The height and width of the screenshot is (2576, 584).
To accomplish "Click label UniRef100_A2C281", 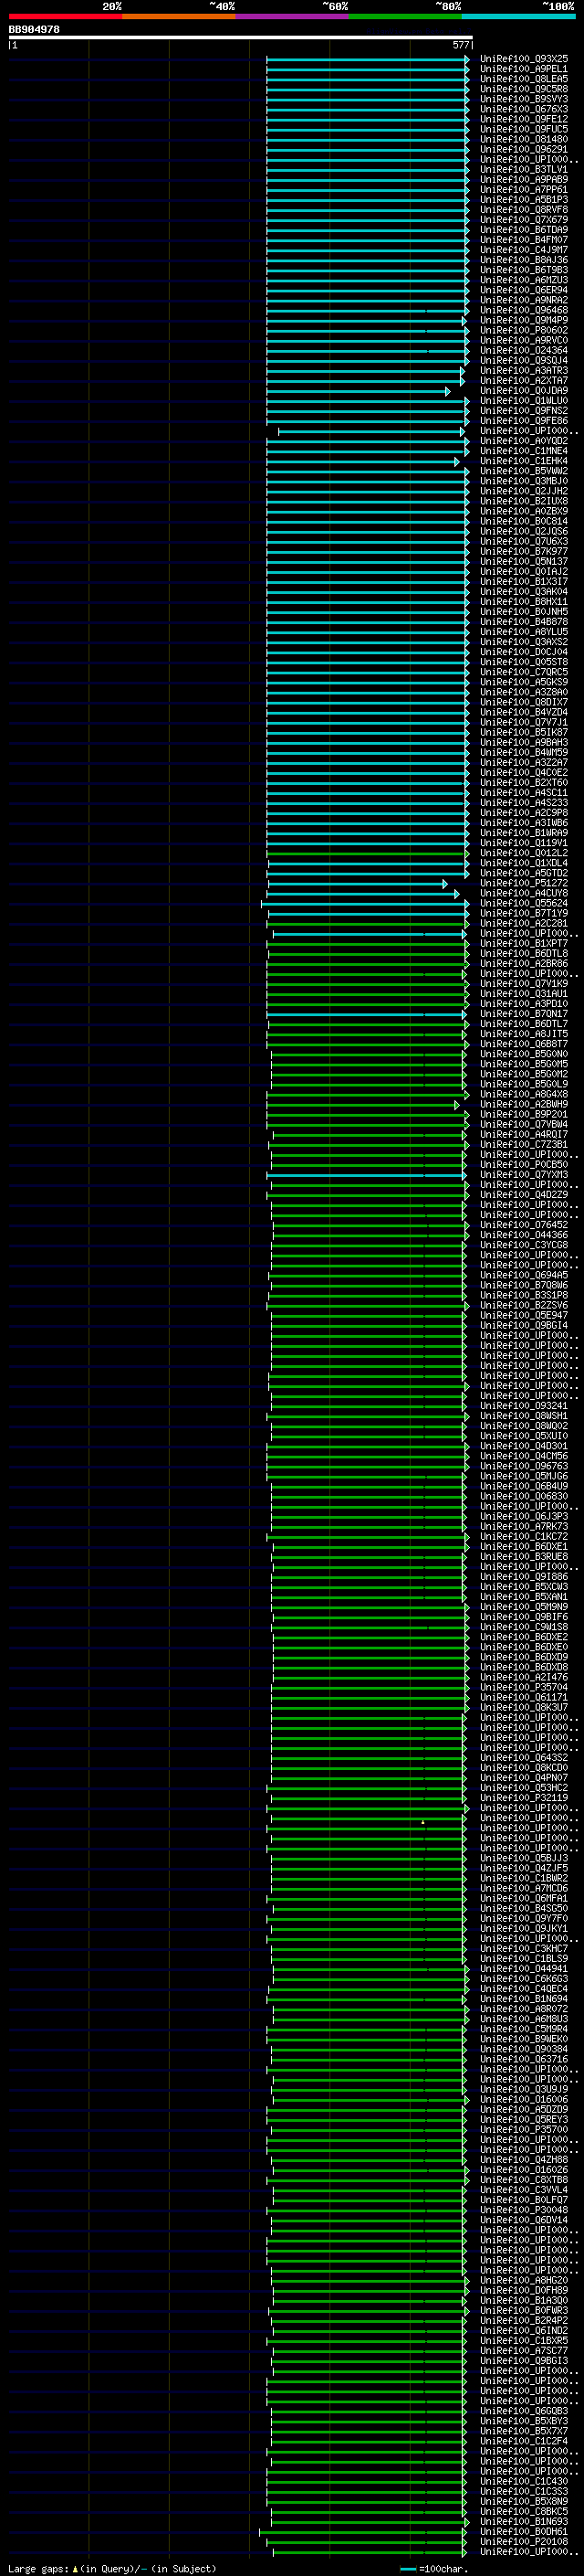I will click(x=524, y=924).
